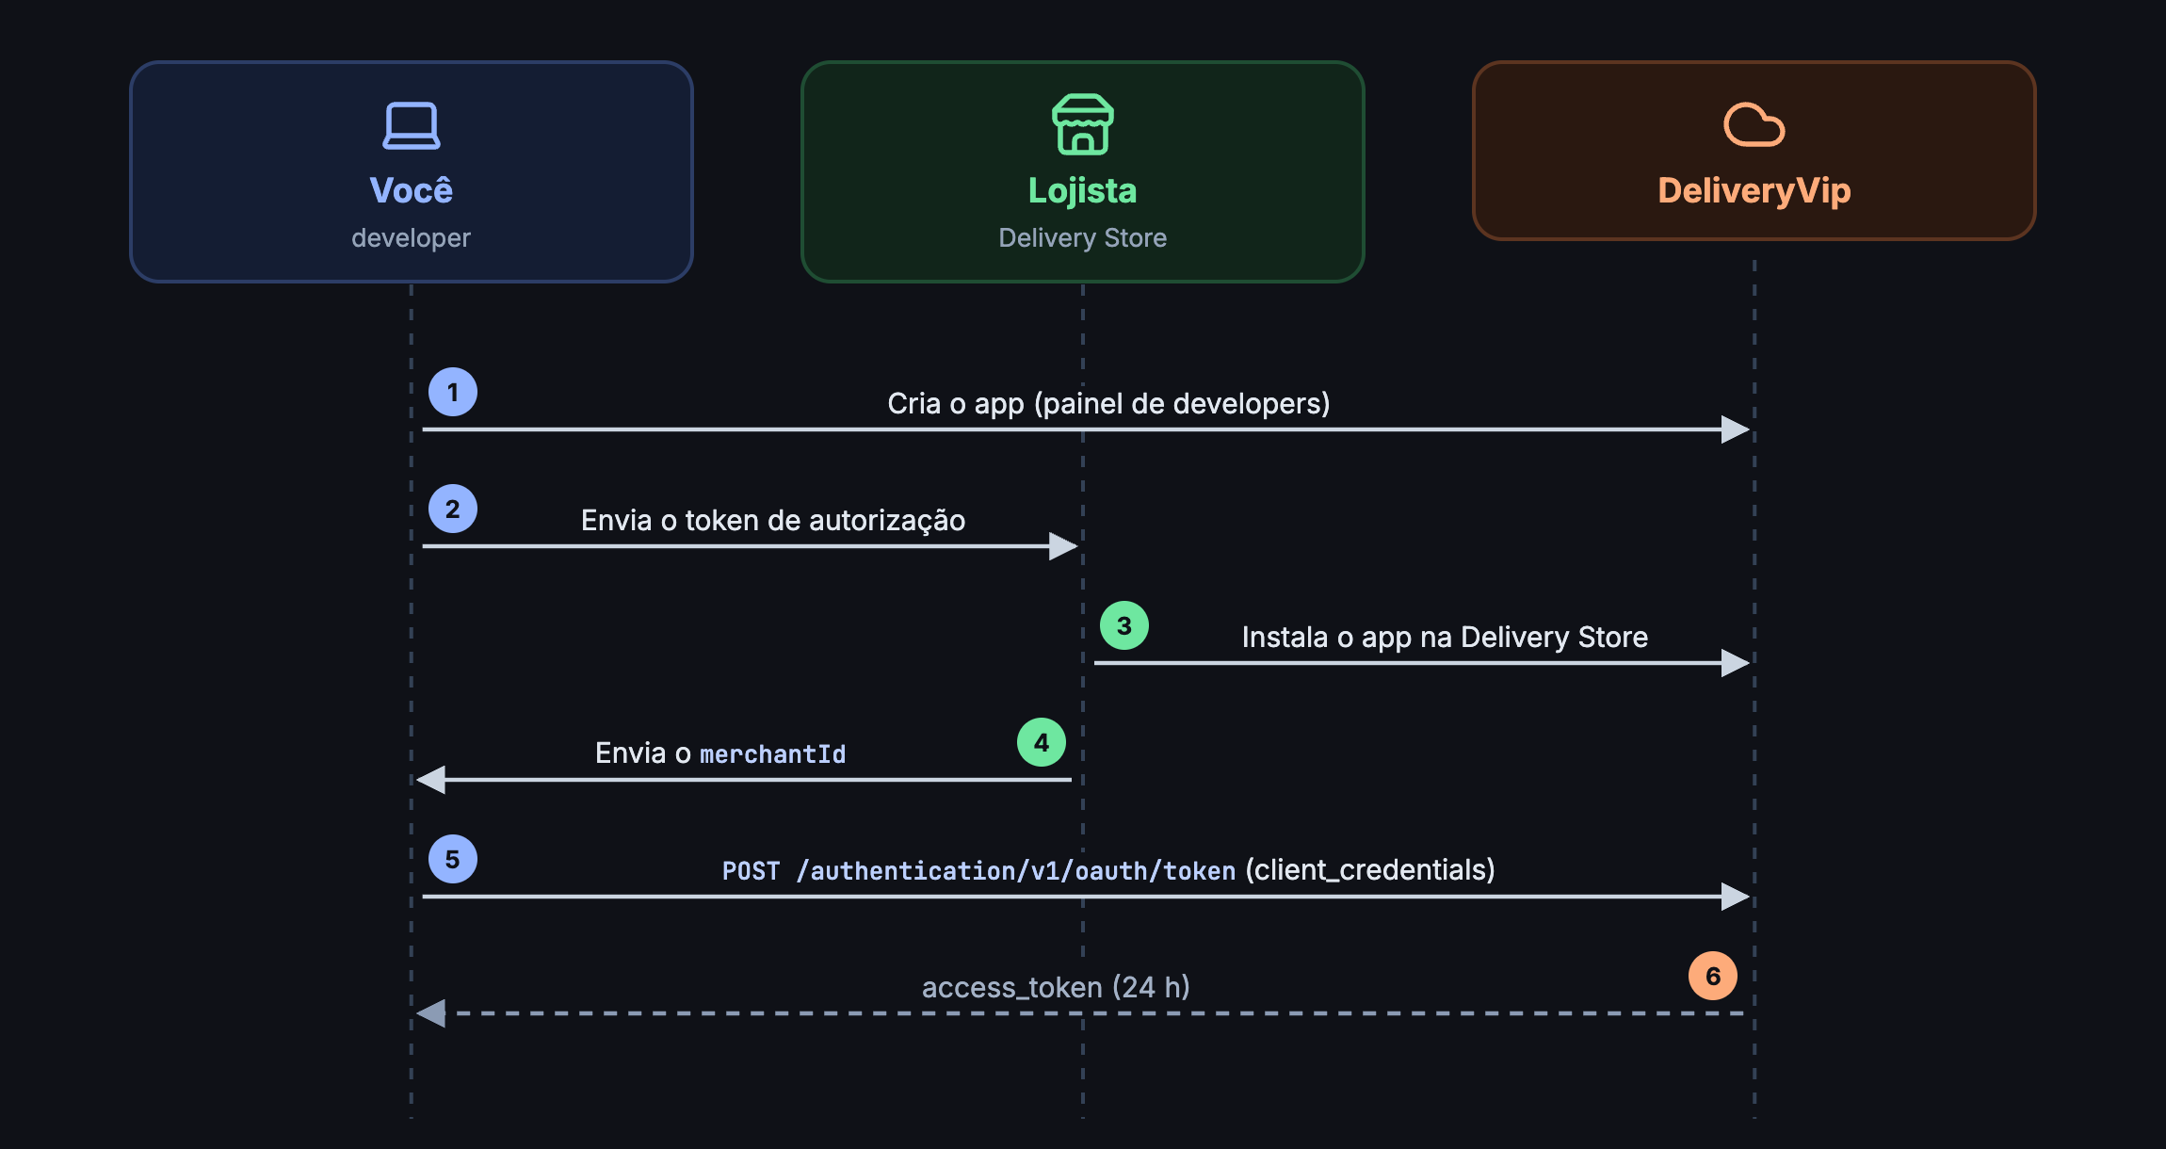
Task: Click the storefront icon above Lojista
Action: click(1083, 124)
